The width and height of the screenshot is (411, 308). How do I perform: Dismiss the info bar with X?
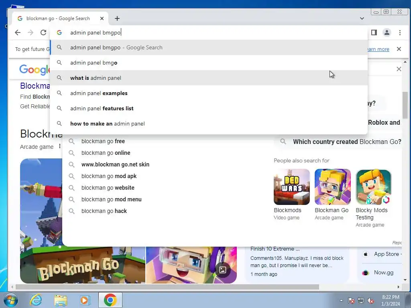tap(399, 49)
